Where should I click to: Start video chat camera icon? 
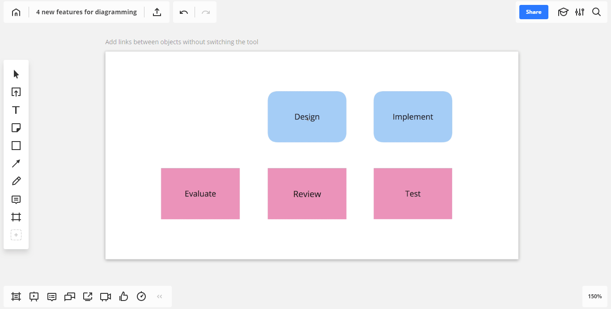pos(106,296)
